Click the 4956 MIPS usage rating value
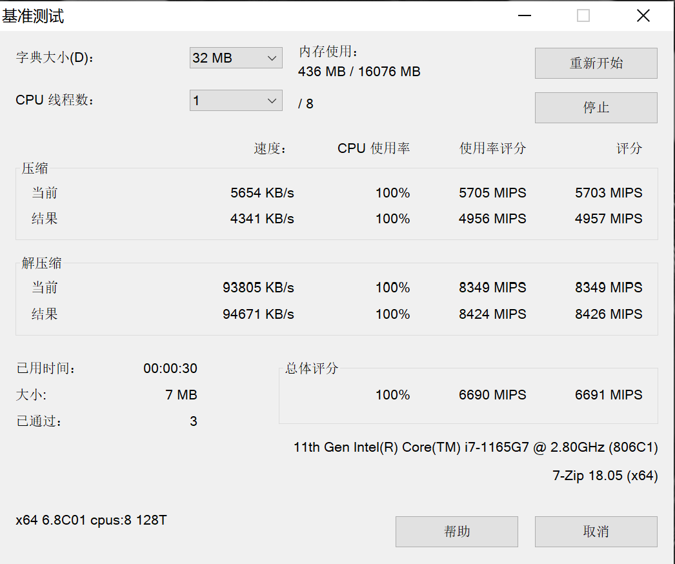 click(492, 219)
